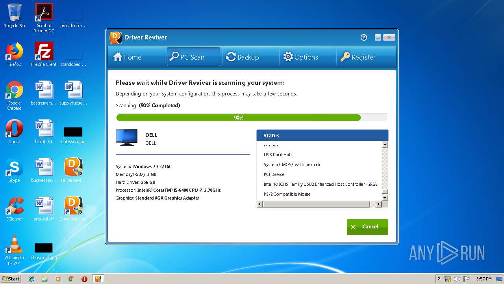504x284 pixels.
Task: Click the status list scroll down arrow
Action: [x=385, y=198]
